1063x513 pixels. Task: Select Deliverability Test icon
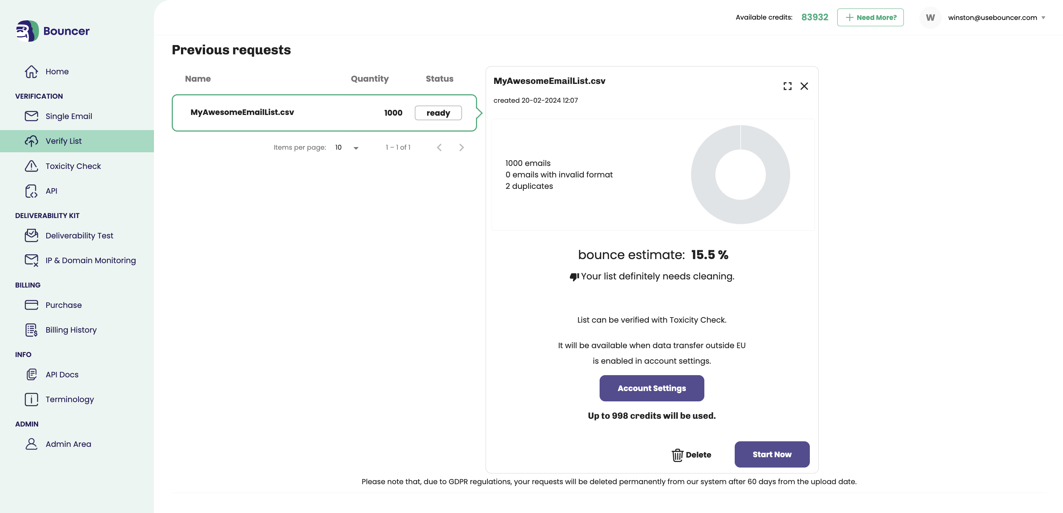point(31,235)
